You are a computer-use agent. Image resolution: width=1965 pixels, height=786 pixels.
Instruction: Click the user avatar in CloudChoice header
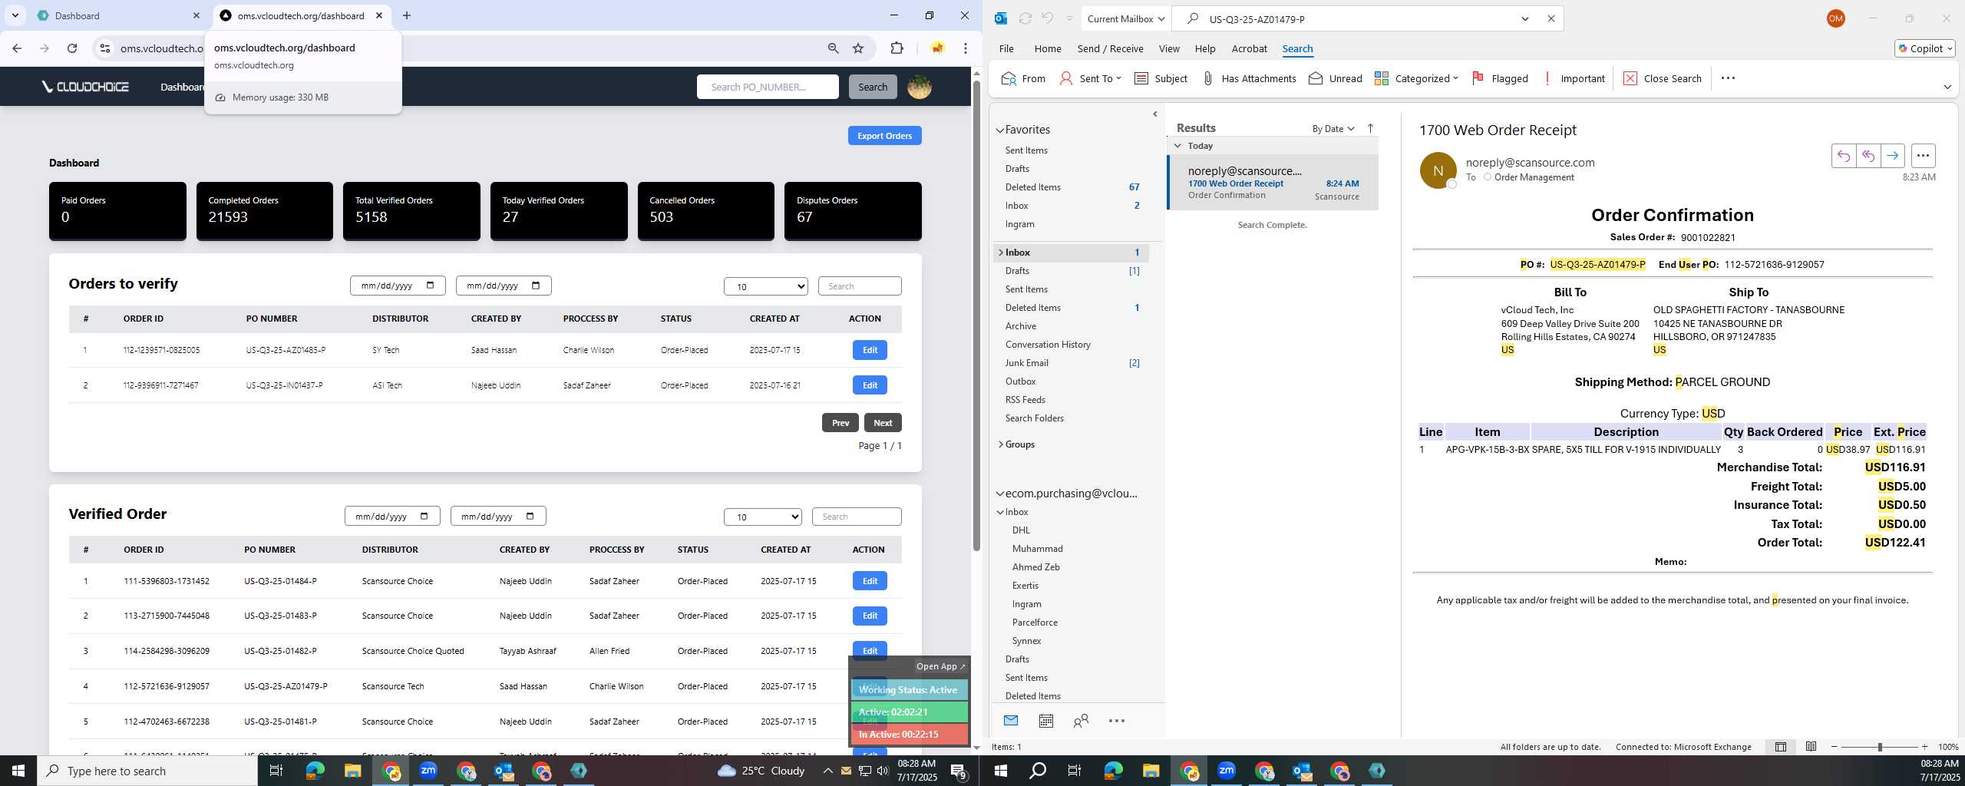(x=920, y=87)
